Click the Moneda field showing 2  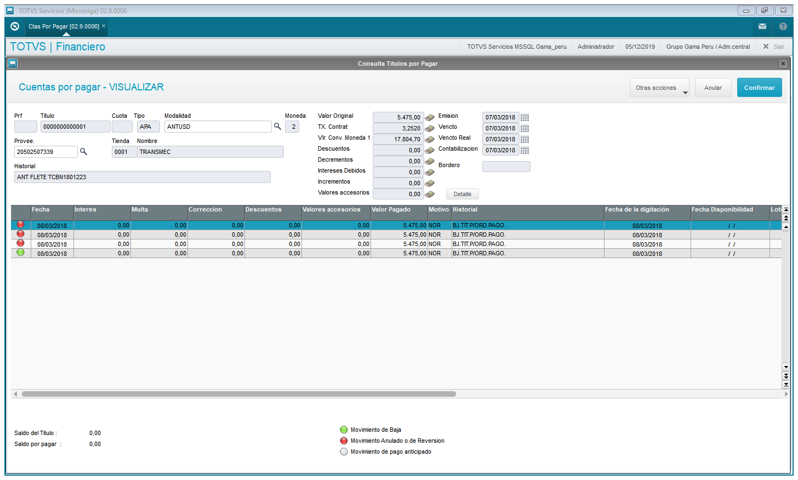tap(292, 127)
